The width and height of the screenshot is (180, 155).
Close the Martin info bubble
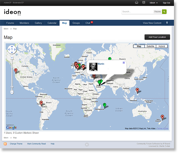[x=124, y=63]
